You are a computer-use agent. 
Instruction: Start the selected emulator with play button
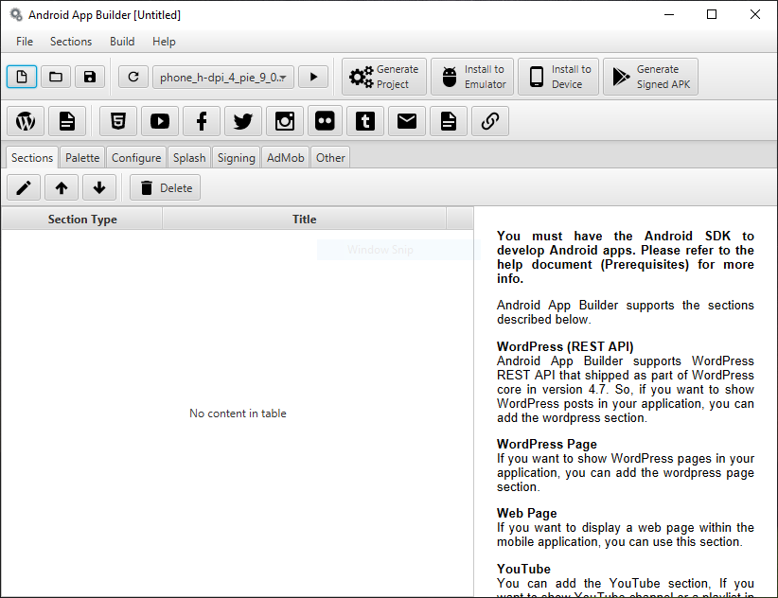pyautogui.click(x=313, y=77)
